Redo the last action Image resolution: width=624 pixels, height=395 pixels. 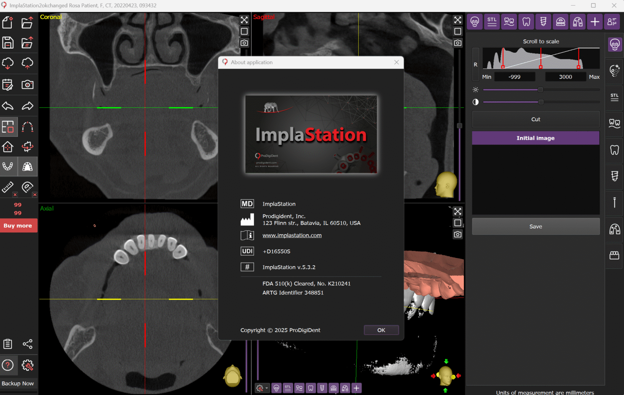27,106
